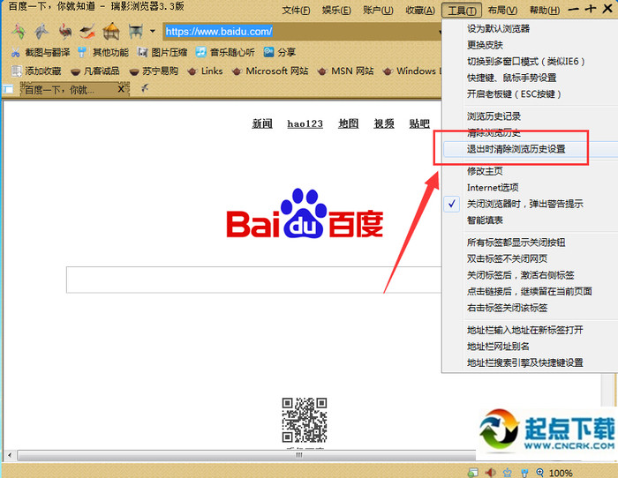Click the scrollbar left arrow
618x478 pixels.
[x=10, y=455]
